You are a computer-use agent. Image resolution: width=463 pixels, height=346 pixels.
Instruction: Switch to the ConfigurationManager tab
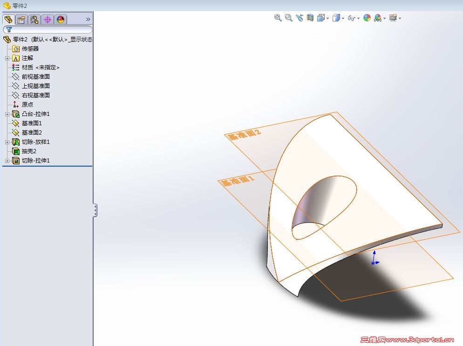point(34,20)
